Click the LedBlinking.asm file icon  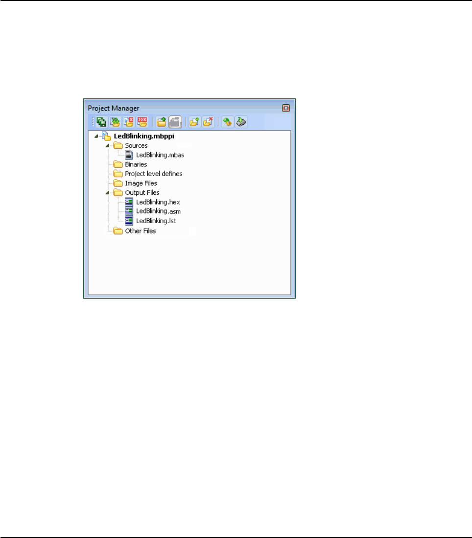(x=129, y=211)
